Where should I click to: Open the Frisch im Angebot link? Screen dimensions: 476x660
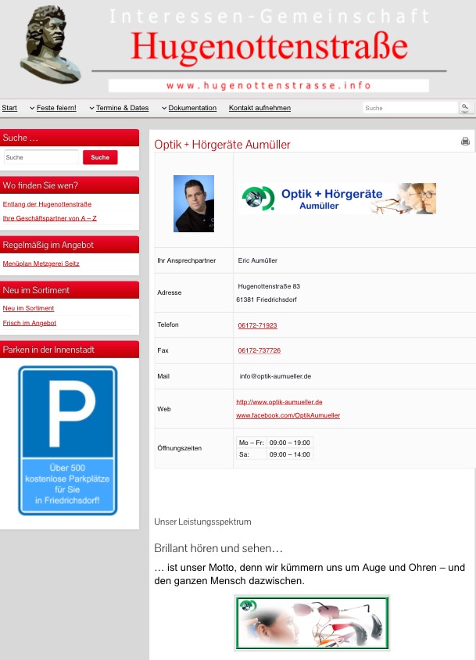[x=30, y=323]
